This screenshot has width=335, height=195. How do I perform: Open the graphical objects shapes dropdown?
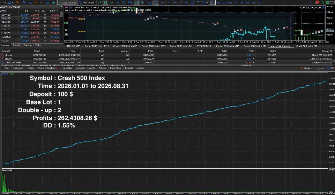click(x=207, y=3)
